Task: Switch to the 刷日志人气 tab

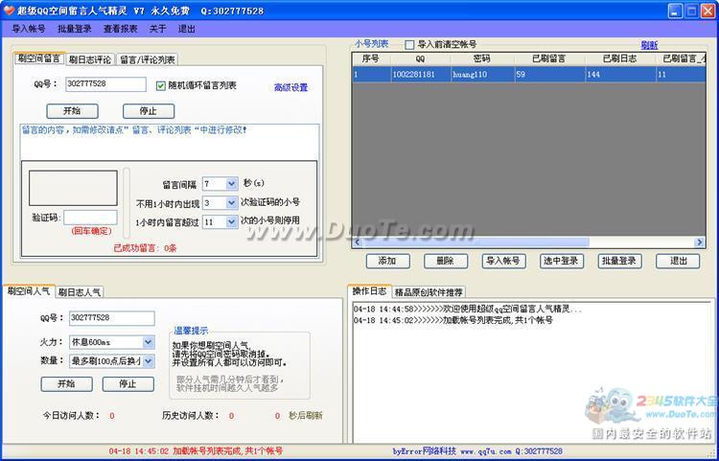Action: click(x=80, y=292)
